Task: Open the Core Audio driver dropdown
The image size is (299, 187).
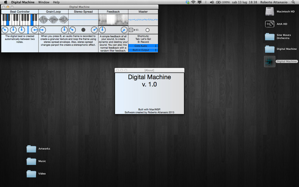Action: 143,46
